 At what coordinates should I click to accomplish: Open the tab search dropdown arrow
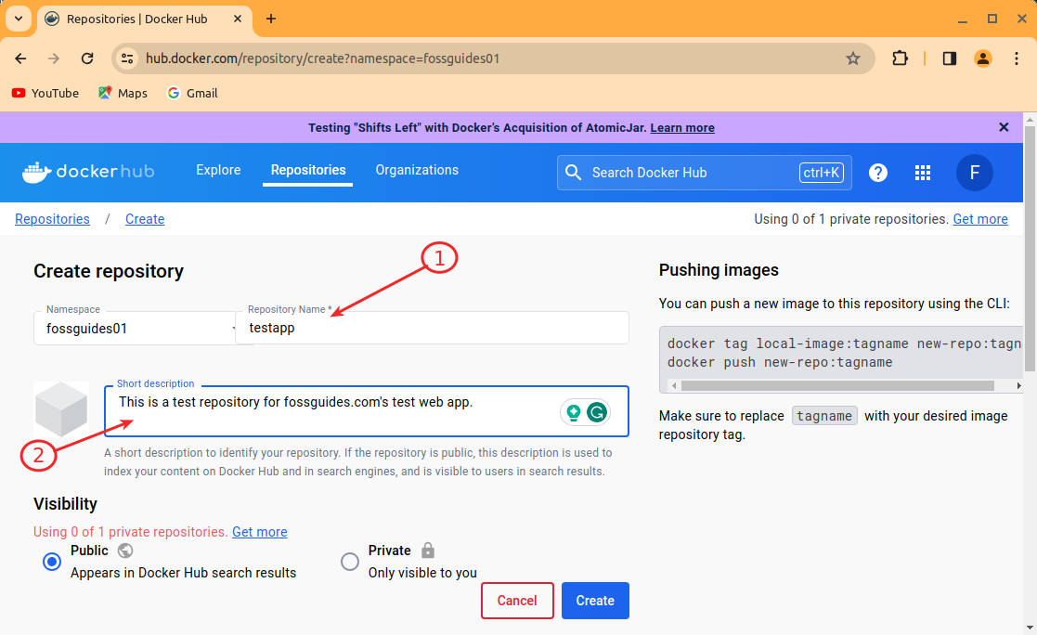[x=18, y=19]
